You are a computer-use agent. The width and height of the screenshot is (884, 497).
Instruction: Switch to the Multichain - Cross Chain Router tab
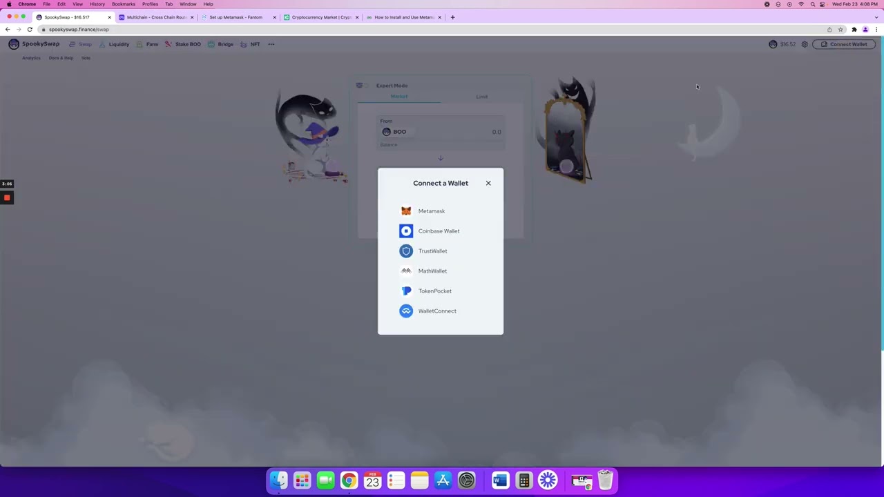[156, 17]
